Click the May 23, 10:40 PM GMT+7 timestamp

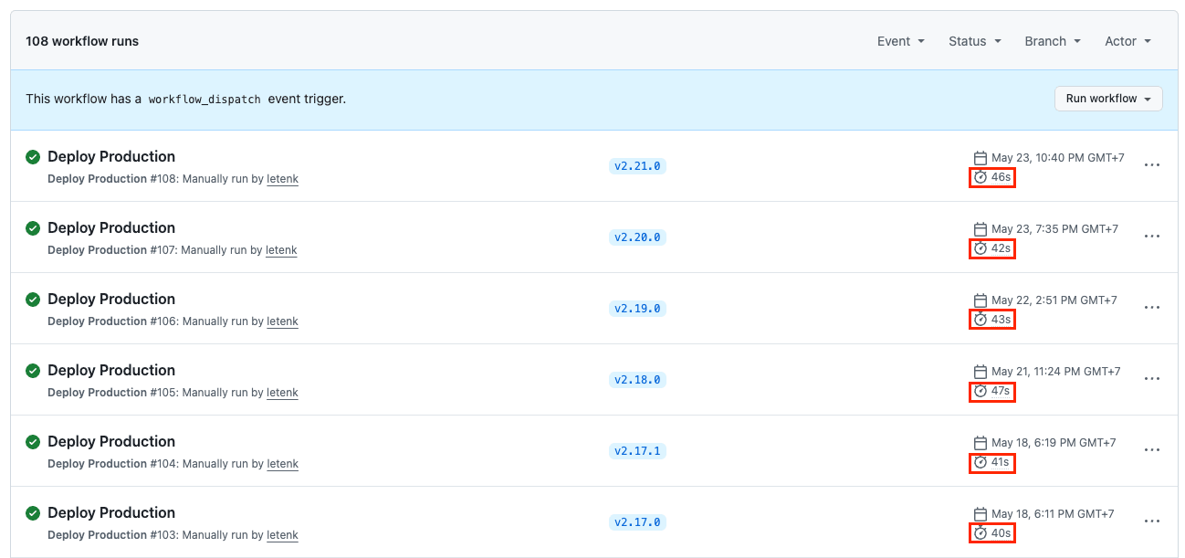coord(1058,158)
